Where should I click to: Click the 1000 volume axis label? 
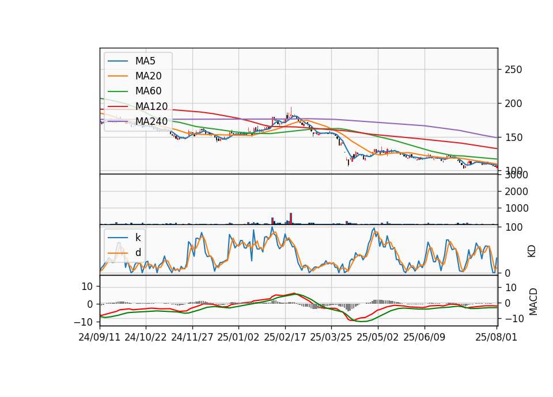[517, 208]
